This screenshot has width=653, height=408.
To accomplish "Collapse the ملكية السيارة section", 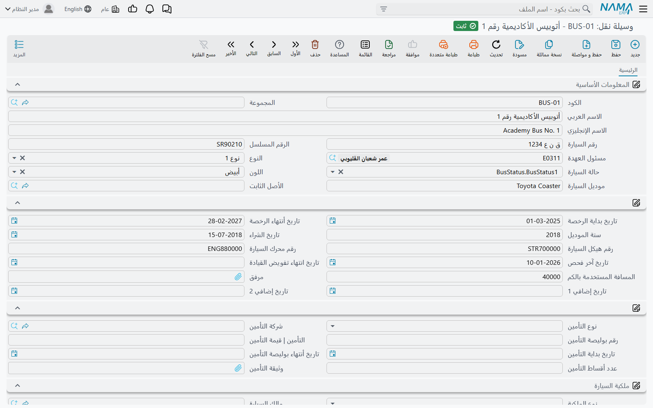I will point(18,386).
